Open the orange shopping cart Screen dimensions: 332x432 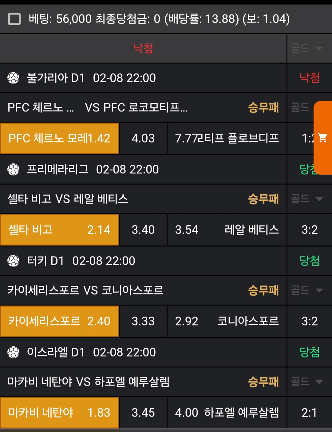(323, 138)
